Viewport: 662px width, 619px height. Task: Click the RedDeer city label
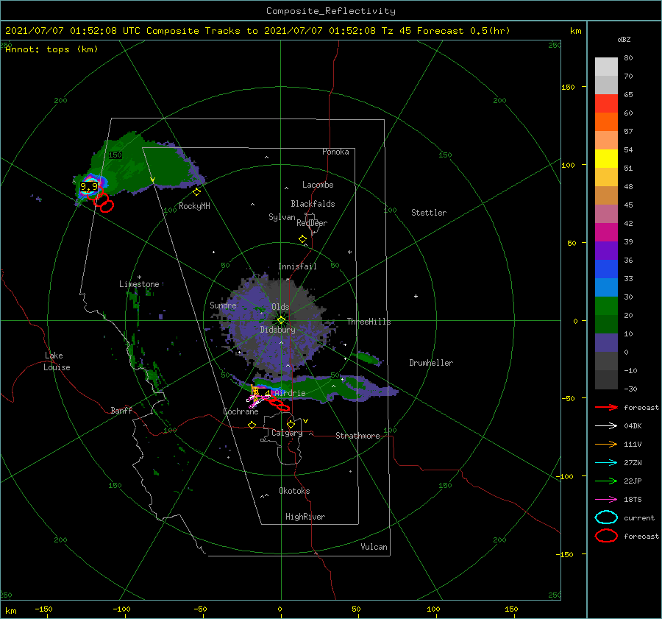coord(312,223)
